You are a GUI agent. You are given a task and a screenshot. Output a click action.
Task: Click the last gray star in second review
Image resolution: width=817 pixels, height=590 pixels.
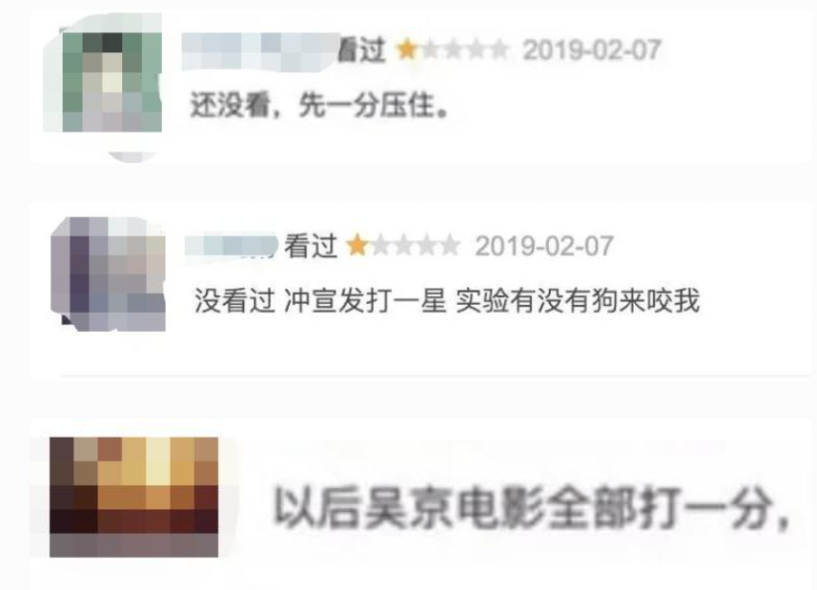[450, 246]
